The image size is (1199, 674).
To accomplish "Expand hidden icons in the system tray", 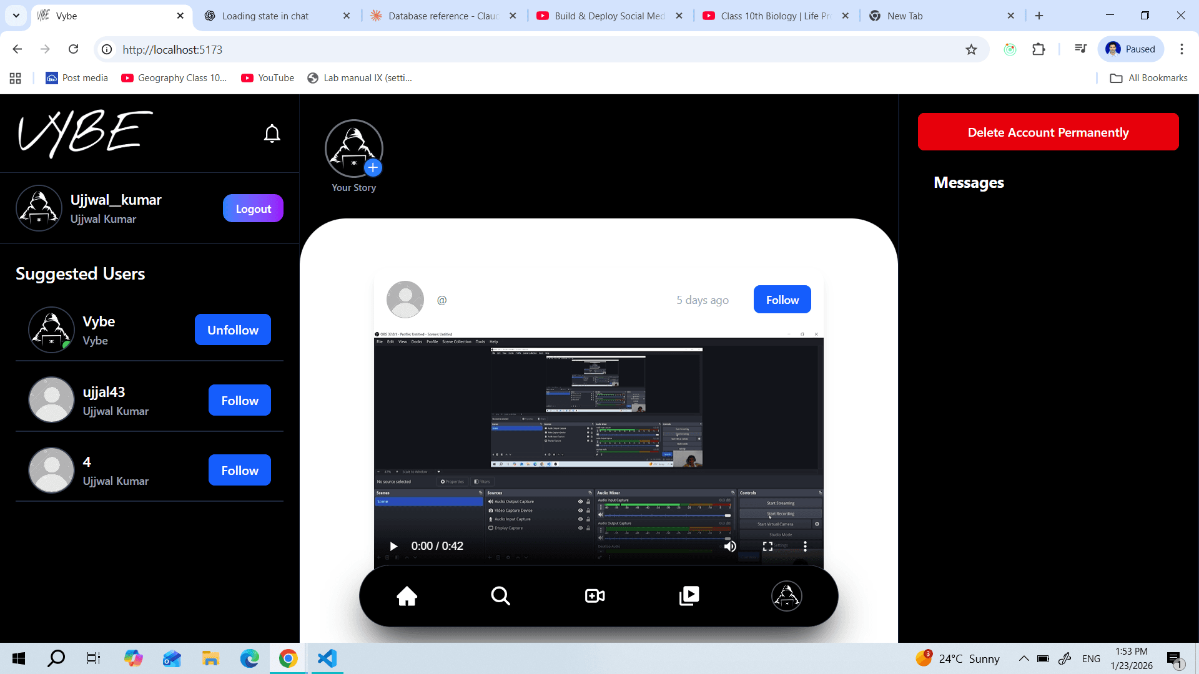I will tap(1023, 658).
